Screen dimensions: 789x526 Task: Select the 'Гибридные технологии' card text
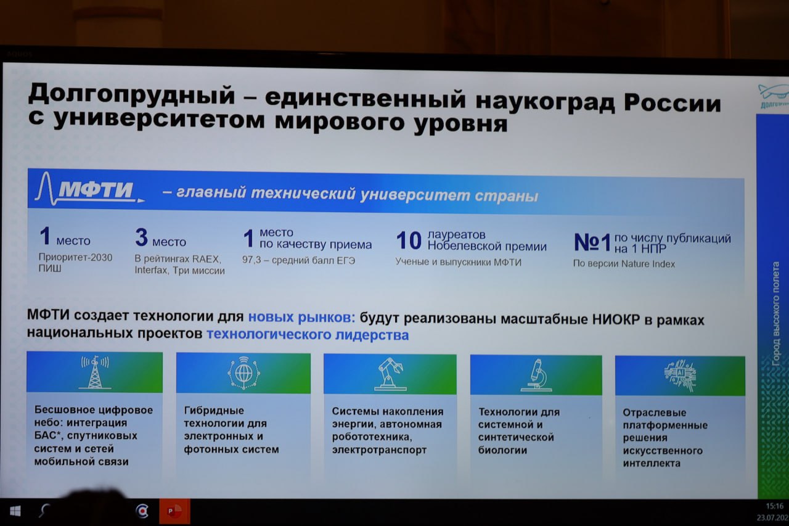(x=231, y=430)
